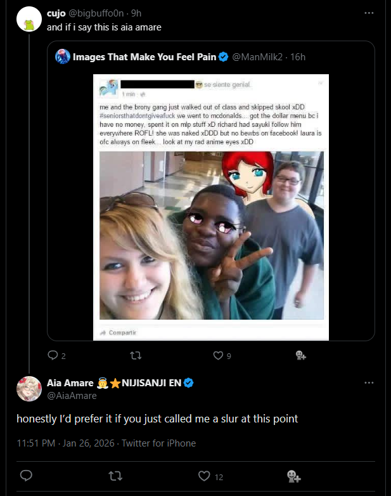Reply to cujo's tweet
This screenshot has width=391, height=496.
[53, 356]
